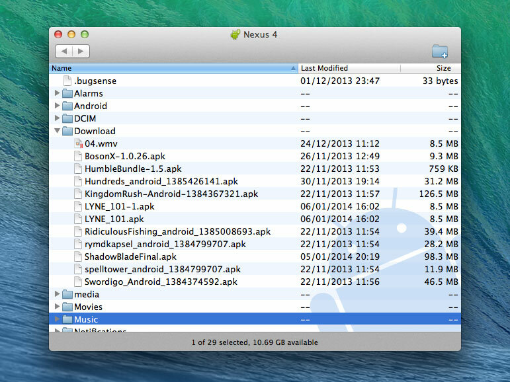Click the Download folder icon
510x382 pixels.
[67, 131]
